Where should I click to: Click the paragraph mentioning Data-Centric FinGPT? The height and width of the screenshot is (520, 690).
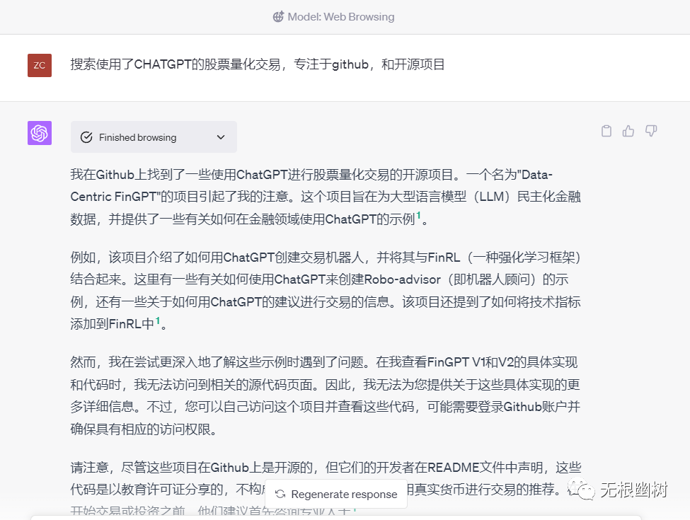326,197
